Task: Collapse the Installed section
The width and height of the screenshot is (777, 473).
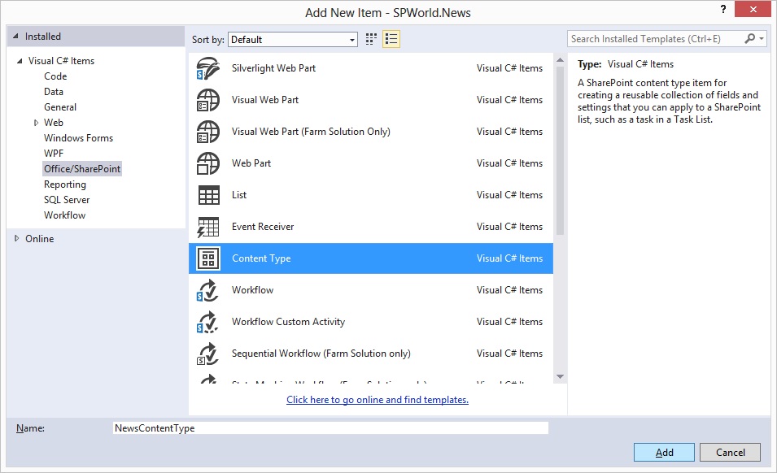Action: (16, 36)
